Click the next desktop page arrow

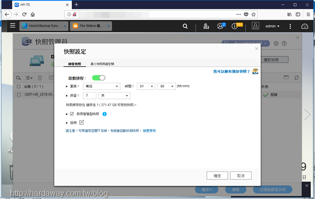pyautogui.click(x=307, y=115)
